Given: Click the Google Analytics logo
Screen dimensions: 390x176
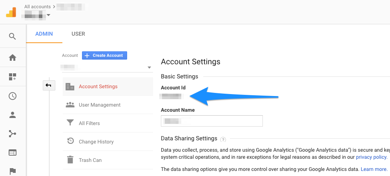Looking at the screenshot, I should (11, 12).
